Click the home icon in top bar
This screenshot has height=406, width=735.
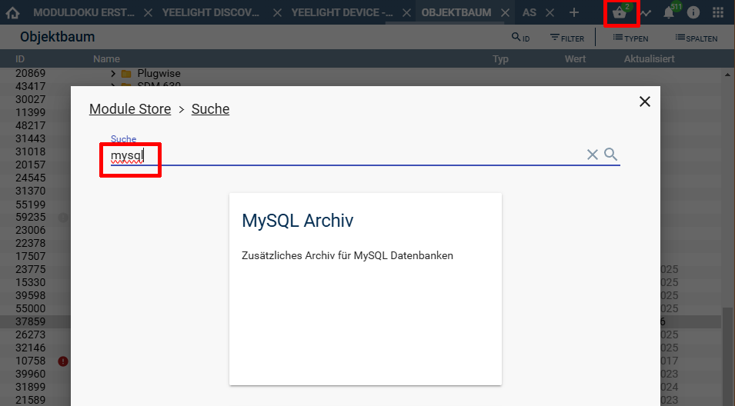pyautogui.click(x=12, y=13)
